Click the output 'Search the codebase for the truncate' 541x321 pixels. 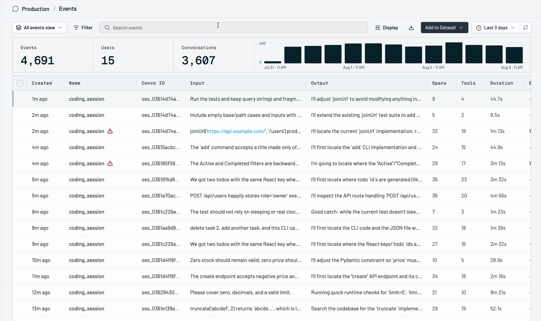click(x=367, y=308)
